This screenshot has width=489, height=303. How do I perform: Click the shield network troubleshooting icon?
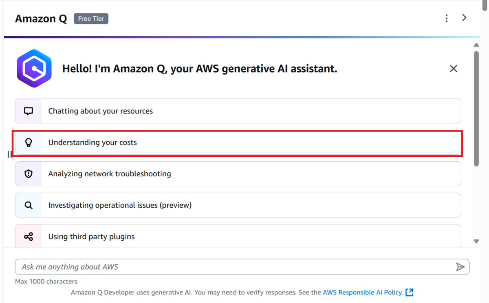click(x=29, y=174)
